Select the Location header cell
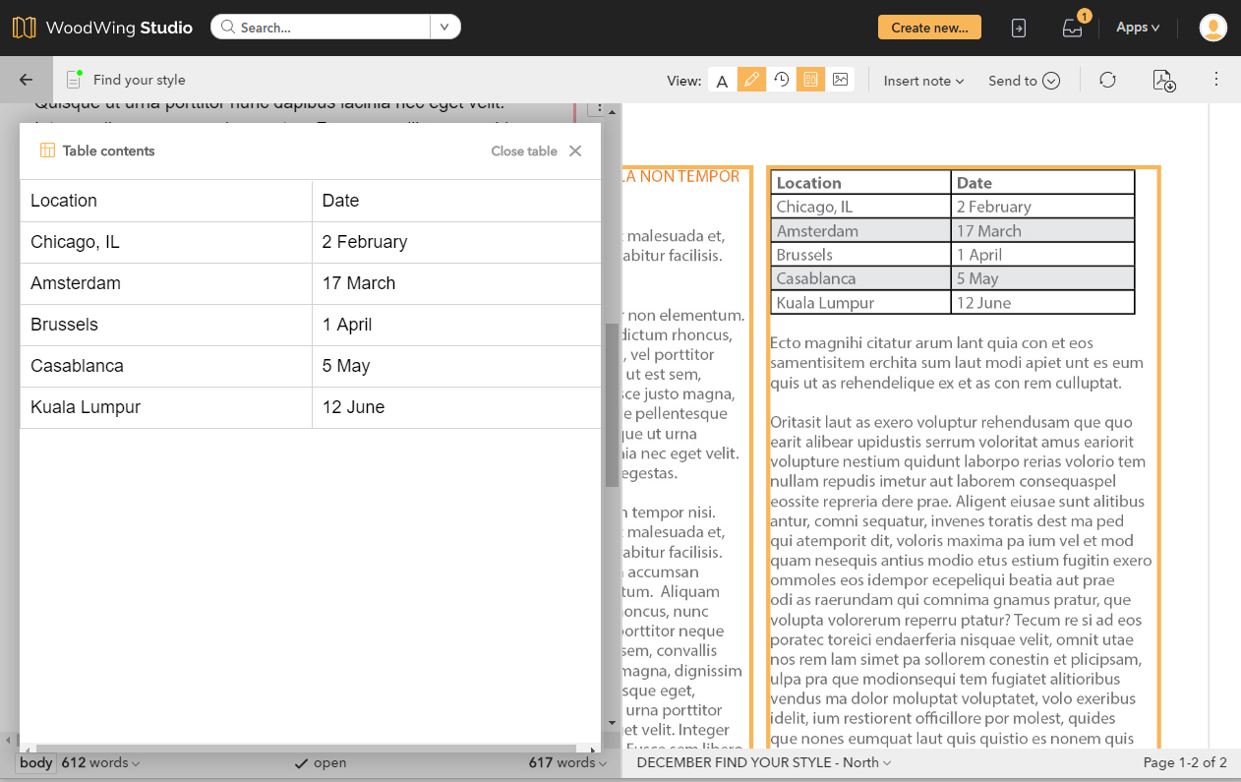Viewport: 1241px width, 782px height. coord(166,201)
